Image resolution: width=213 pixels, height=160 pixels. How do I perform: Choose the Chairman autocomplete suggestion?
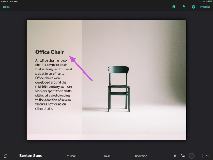pyautogui.click(x=141, y=156)
